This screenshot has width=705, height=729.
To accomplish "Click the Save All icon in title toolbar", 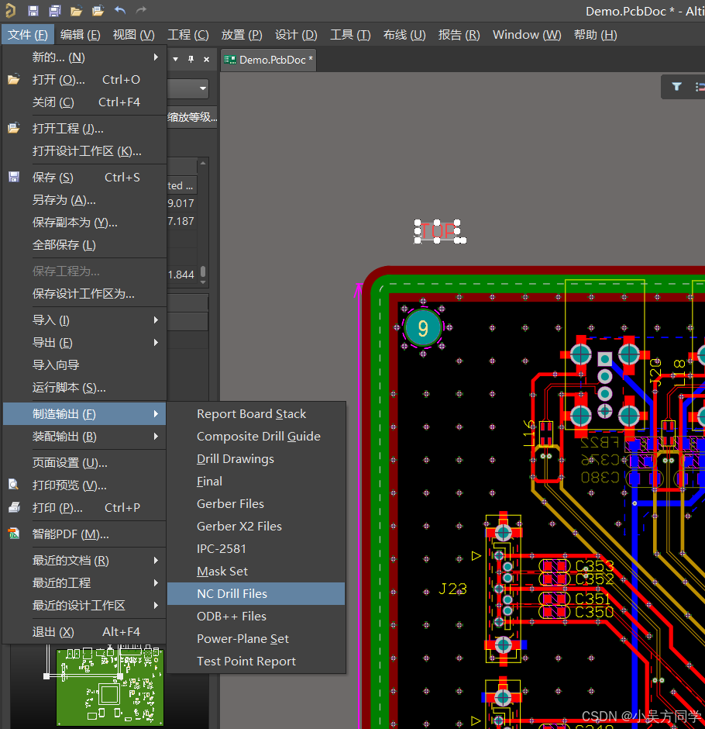I will (x=55, y=11).
